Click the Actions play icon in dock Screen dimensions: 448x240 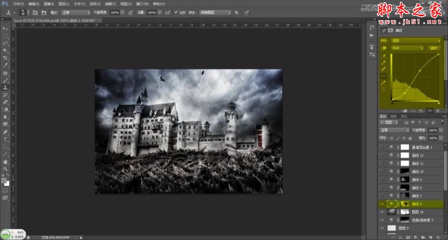pyautogui.click(x=372, y=35)
